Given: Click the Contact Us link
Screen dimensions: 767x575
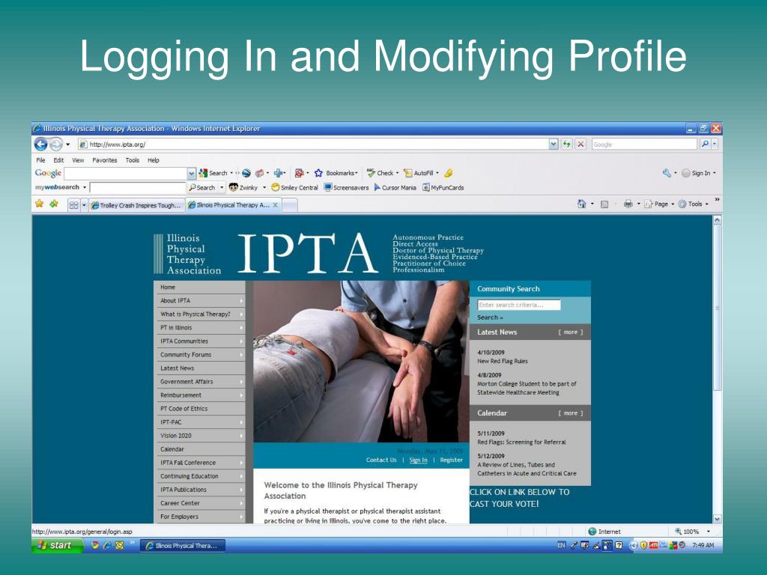Looking at the screenshot, I should coord(381,460).
